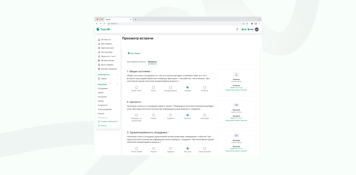Viewport: 356px width, 175px height.
Task: Select the Teal HR browser tab
Action: [x=118, y=20]
